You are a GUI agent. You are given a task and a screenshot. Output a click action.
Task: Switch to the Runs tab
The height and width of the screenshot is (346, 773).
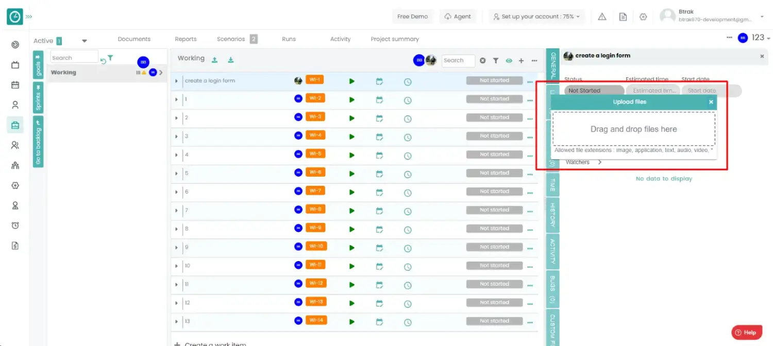[289, 39]
